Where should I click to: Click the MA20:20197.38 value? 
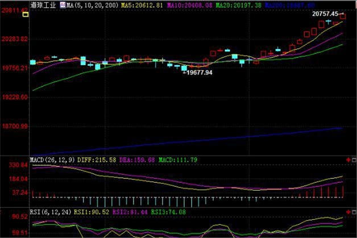pos(239,5)
